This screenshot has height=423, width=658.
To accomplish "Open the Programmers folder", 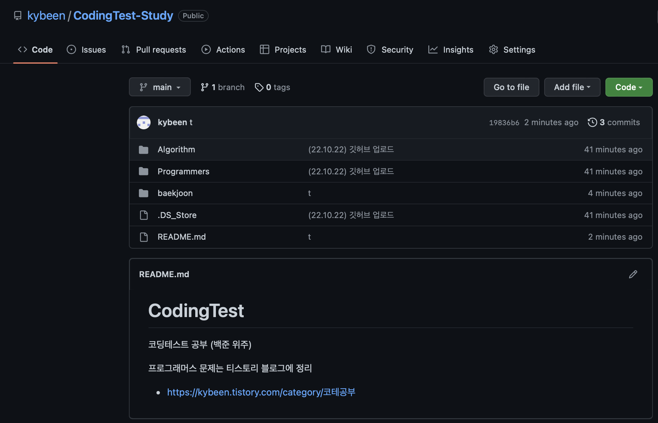I will pyautogui.click(x=183, y=171).
